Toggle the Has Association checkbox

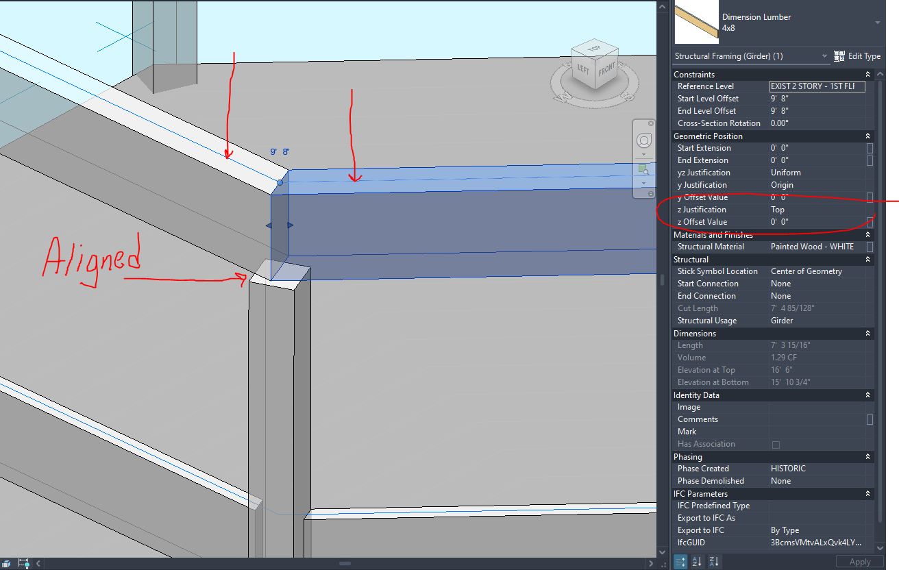(776, 444)
